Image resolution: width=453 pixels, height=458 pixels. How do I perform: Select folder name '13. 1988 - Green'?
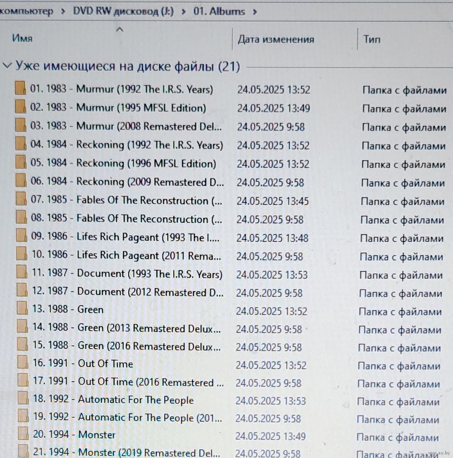pyautogui.click(x=67, y=309)
